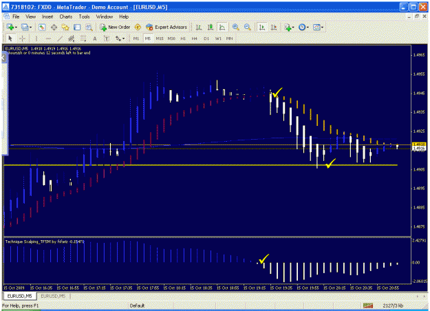Expand the Templates dropdown arrow
Image resolution: width=430 pixels, height=311 pixels.
(322, 28)
